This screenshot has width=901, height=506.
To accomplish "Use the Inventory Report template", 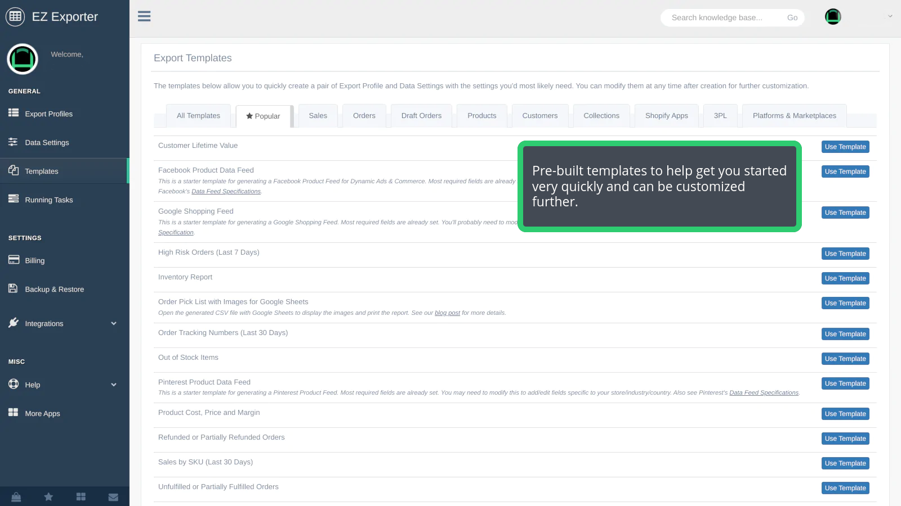I will coord(845,278).
